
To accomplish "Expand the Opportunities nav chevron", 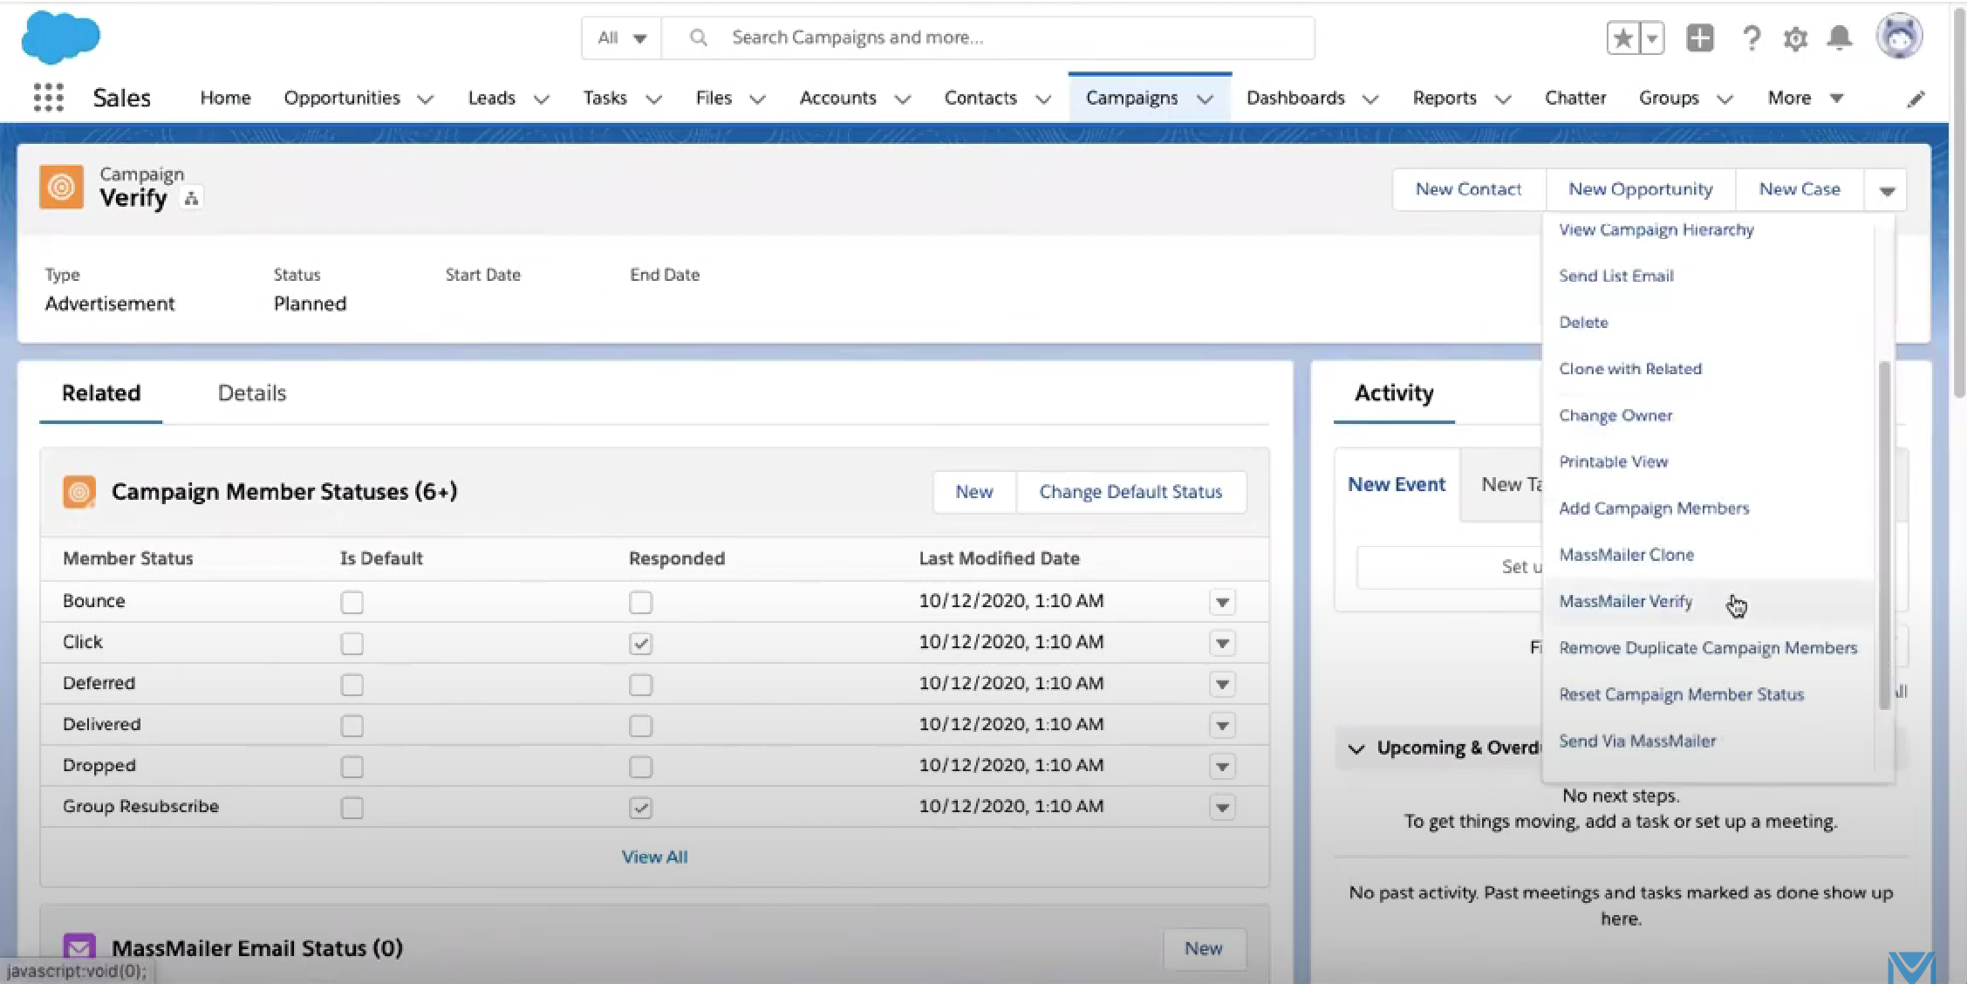I will point(425,99).
